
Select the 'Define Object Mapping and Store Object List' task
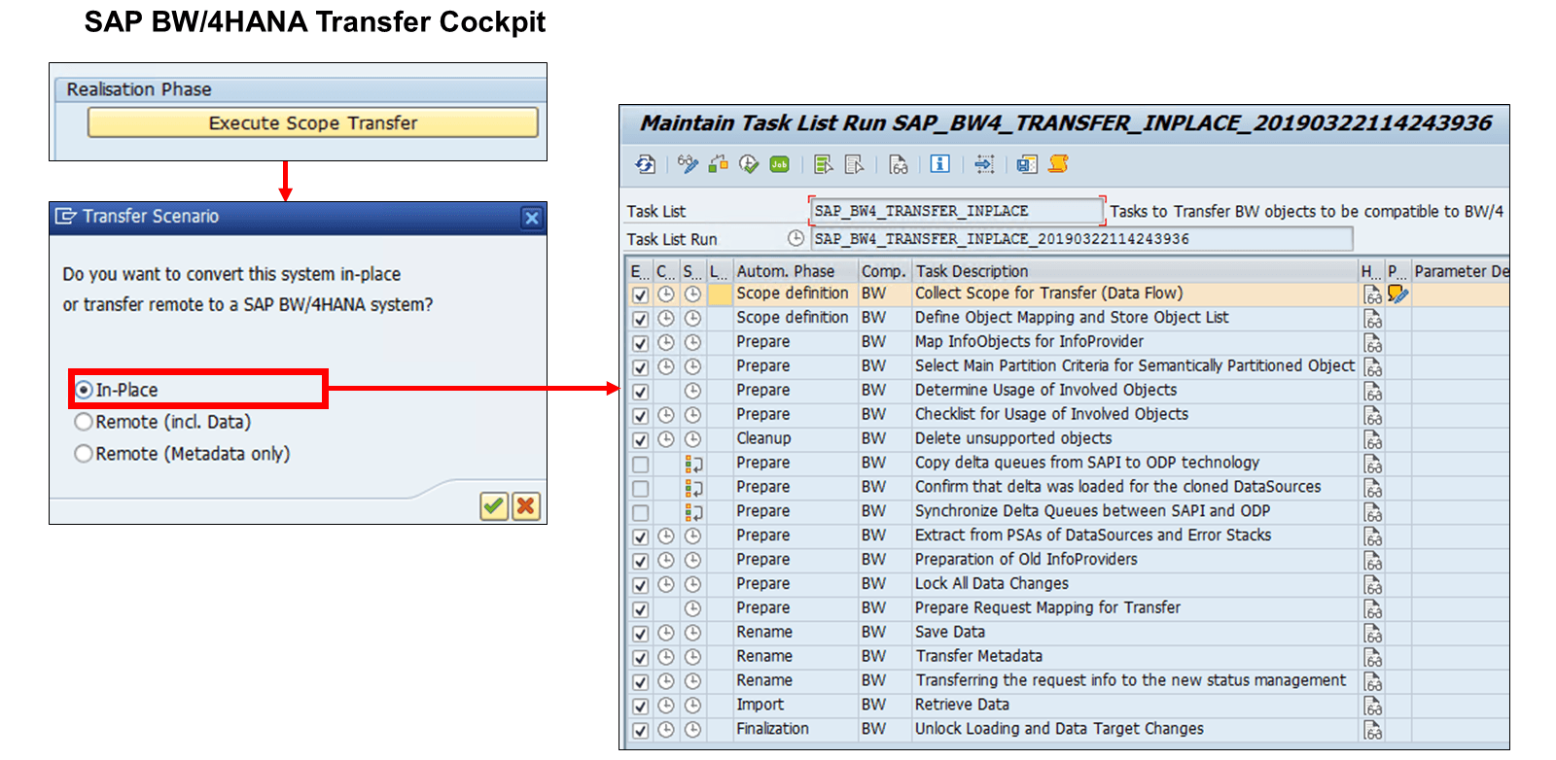(x=1071, y=318)
